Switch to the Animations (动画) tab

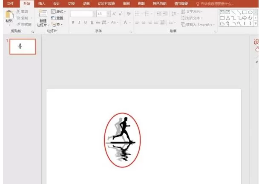click(x=86, y=3)
